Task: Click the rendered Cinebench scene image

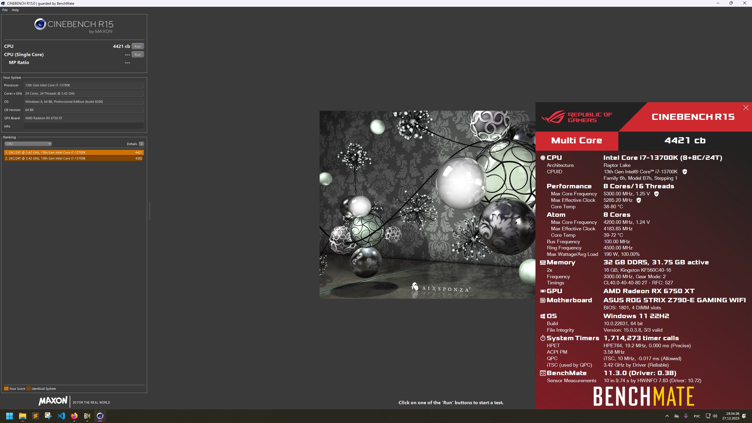Action: pos(427,205)
